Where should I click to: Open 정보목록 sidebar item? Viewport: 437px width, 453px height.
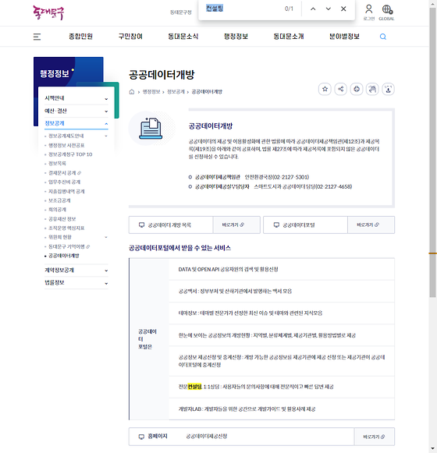click(x=57, y=164)
